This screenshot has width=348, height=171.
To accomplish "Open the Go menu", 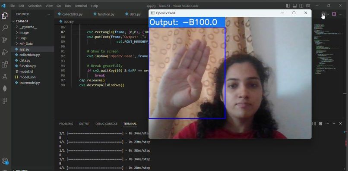I will 59,6.
